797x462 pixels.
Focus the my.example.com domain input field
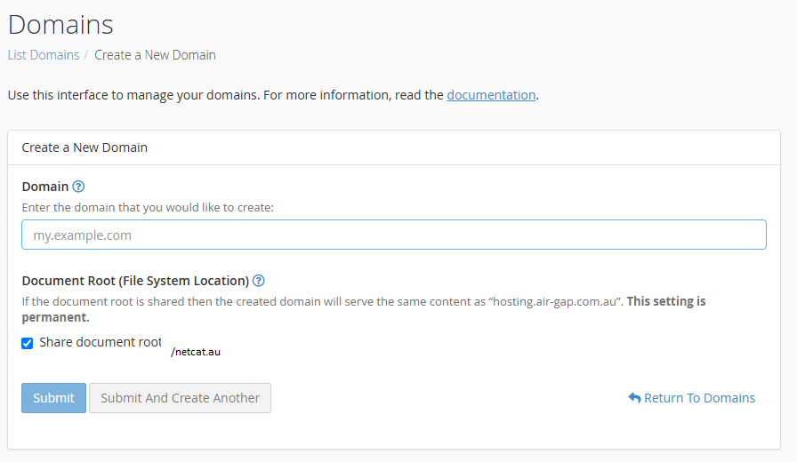click(394, 235)
